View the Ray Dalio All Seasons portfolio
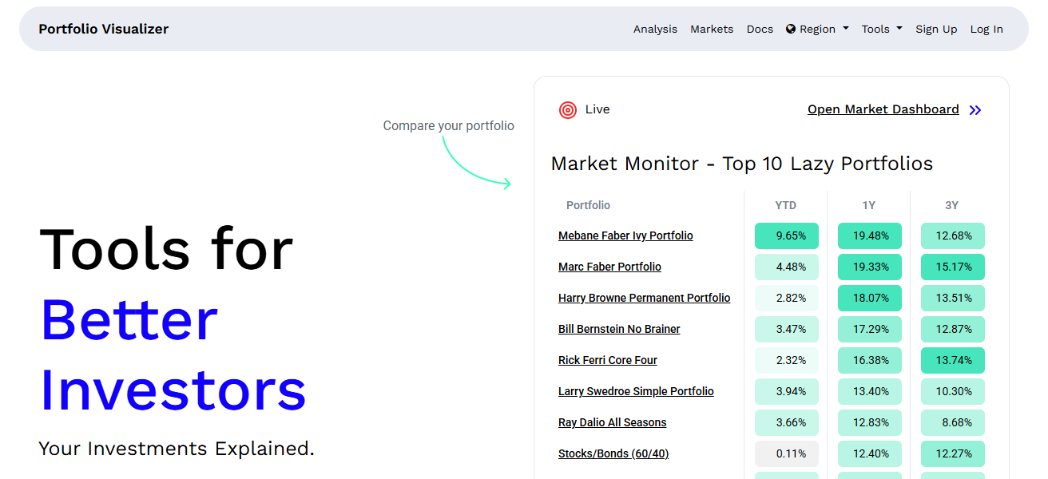This screenshot has width=1048, height=479. (612, 422)
